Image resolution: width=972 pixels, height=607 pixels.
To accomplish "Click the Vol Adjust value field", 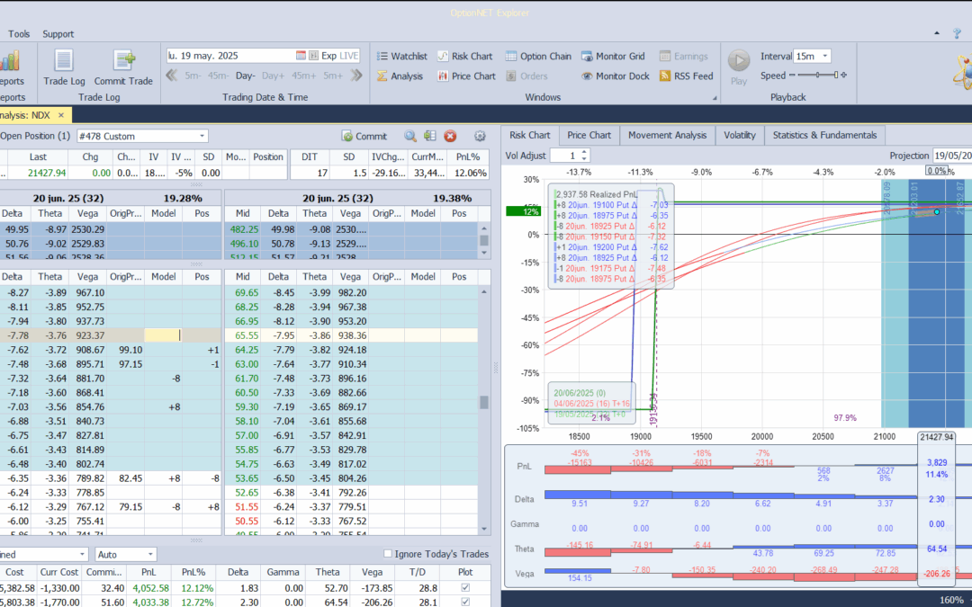I will click(564, 156).
